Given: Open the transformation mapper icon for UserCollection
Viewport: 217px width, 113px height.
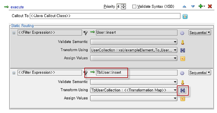Looking at the screenshot, I should (x=183, y=50).
